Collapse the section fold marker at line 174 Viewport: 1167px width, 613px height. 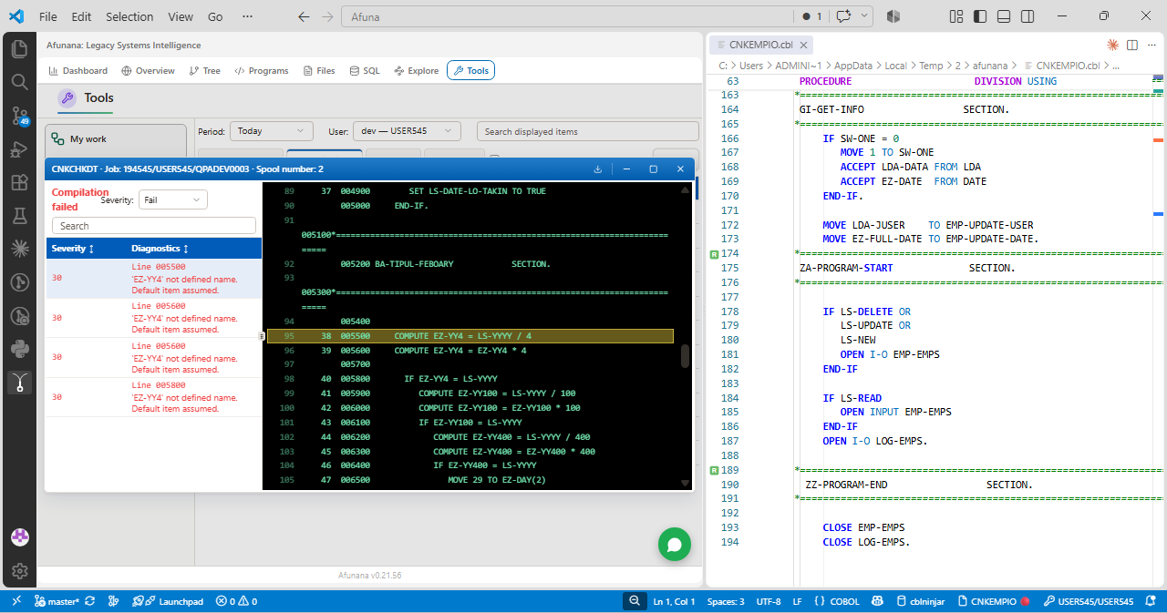point(713,253)
